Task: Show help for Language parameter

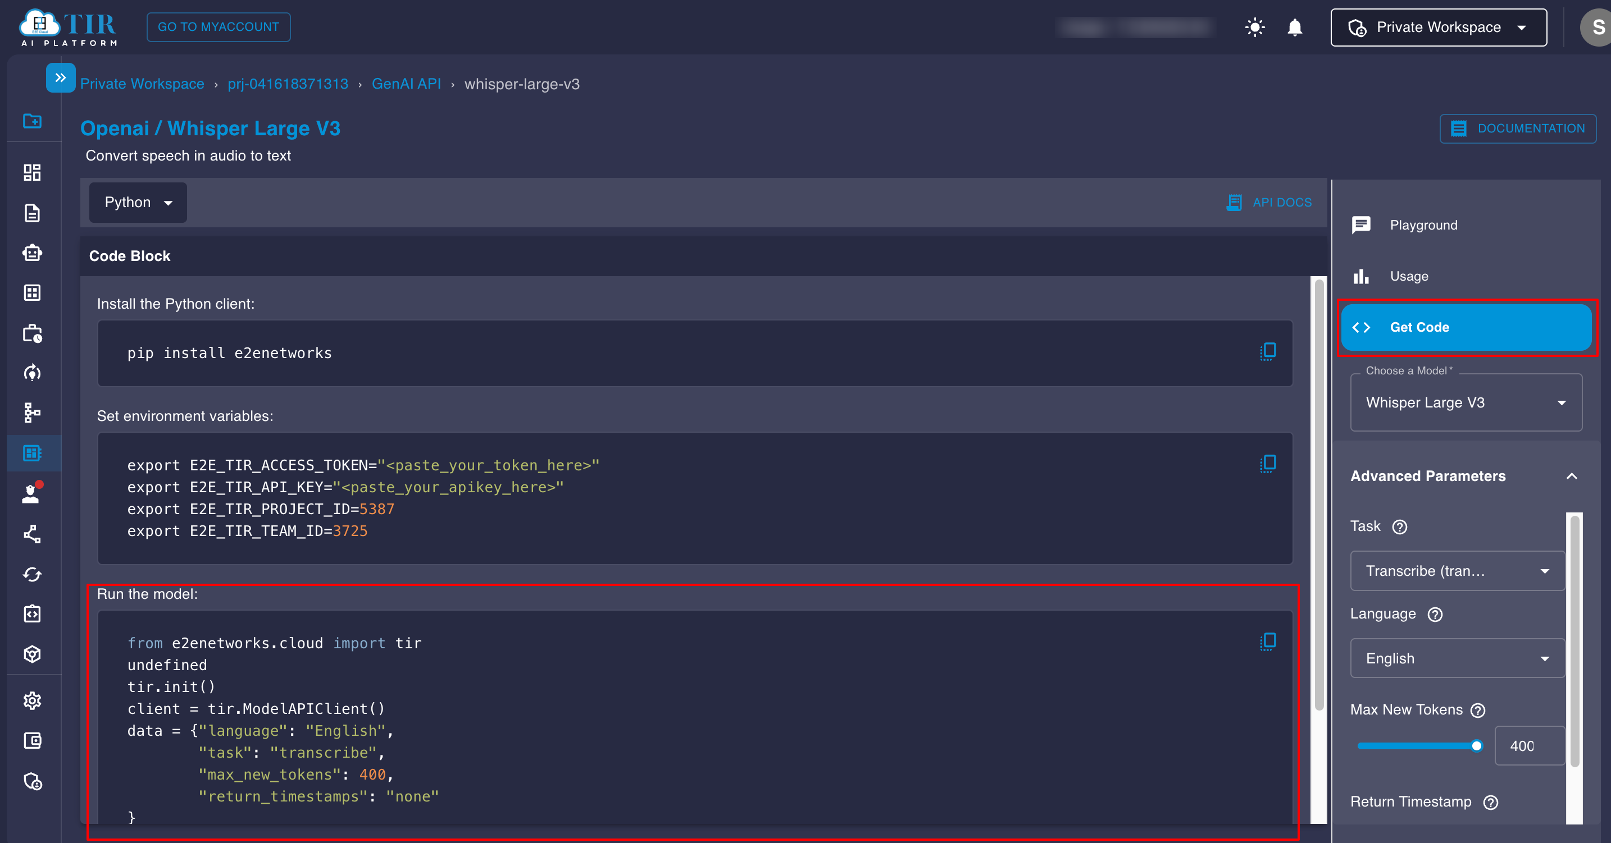Action: [1435, 614]
